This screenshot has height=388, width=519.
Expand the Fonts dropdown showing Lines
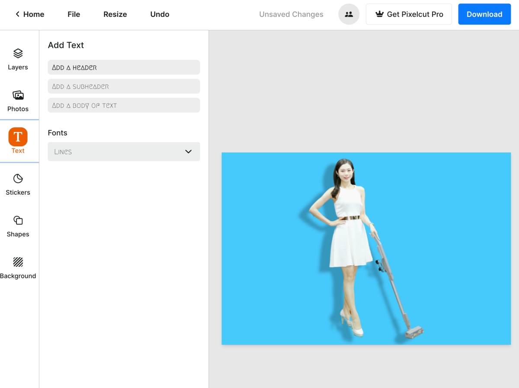(124, 151)
